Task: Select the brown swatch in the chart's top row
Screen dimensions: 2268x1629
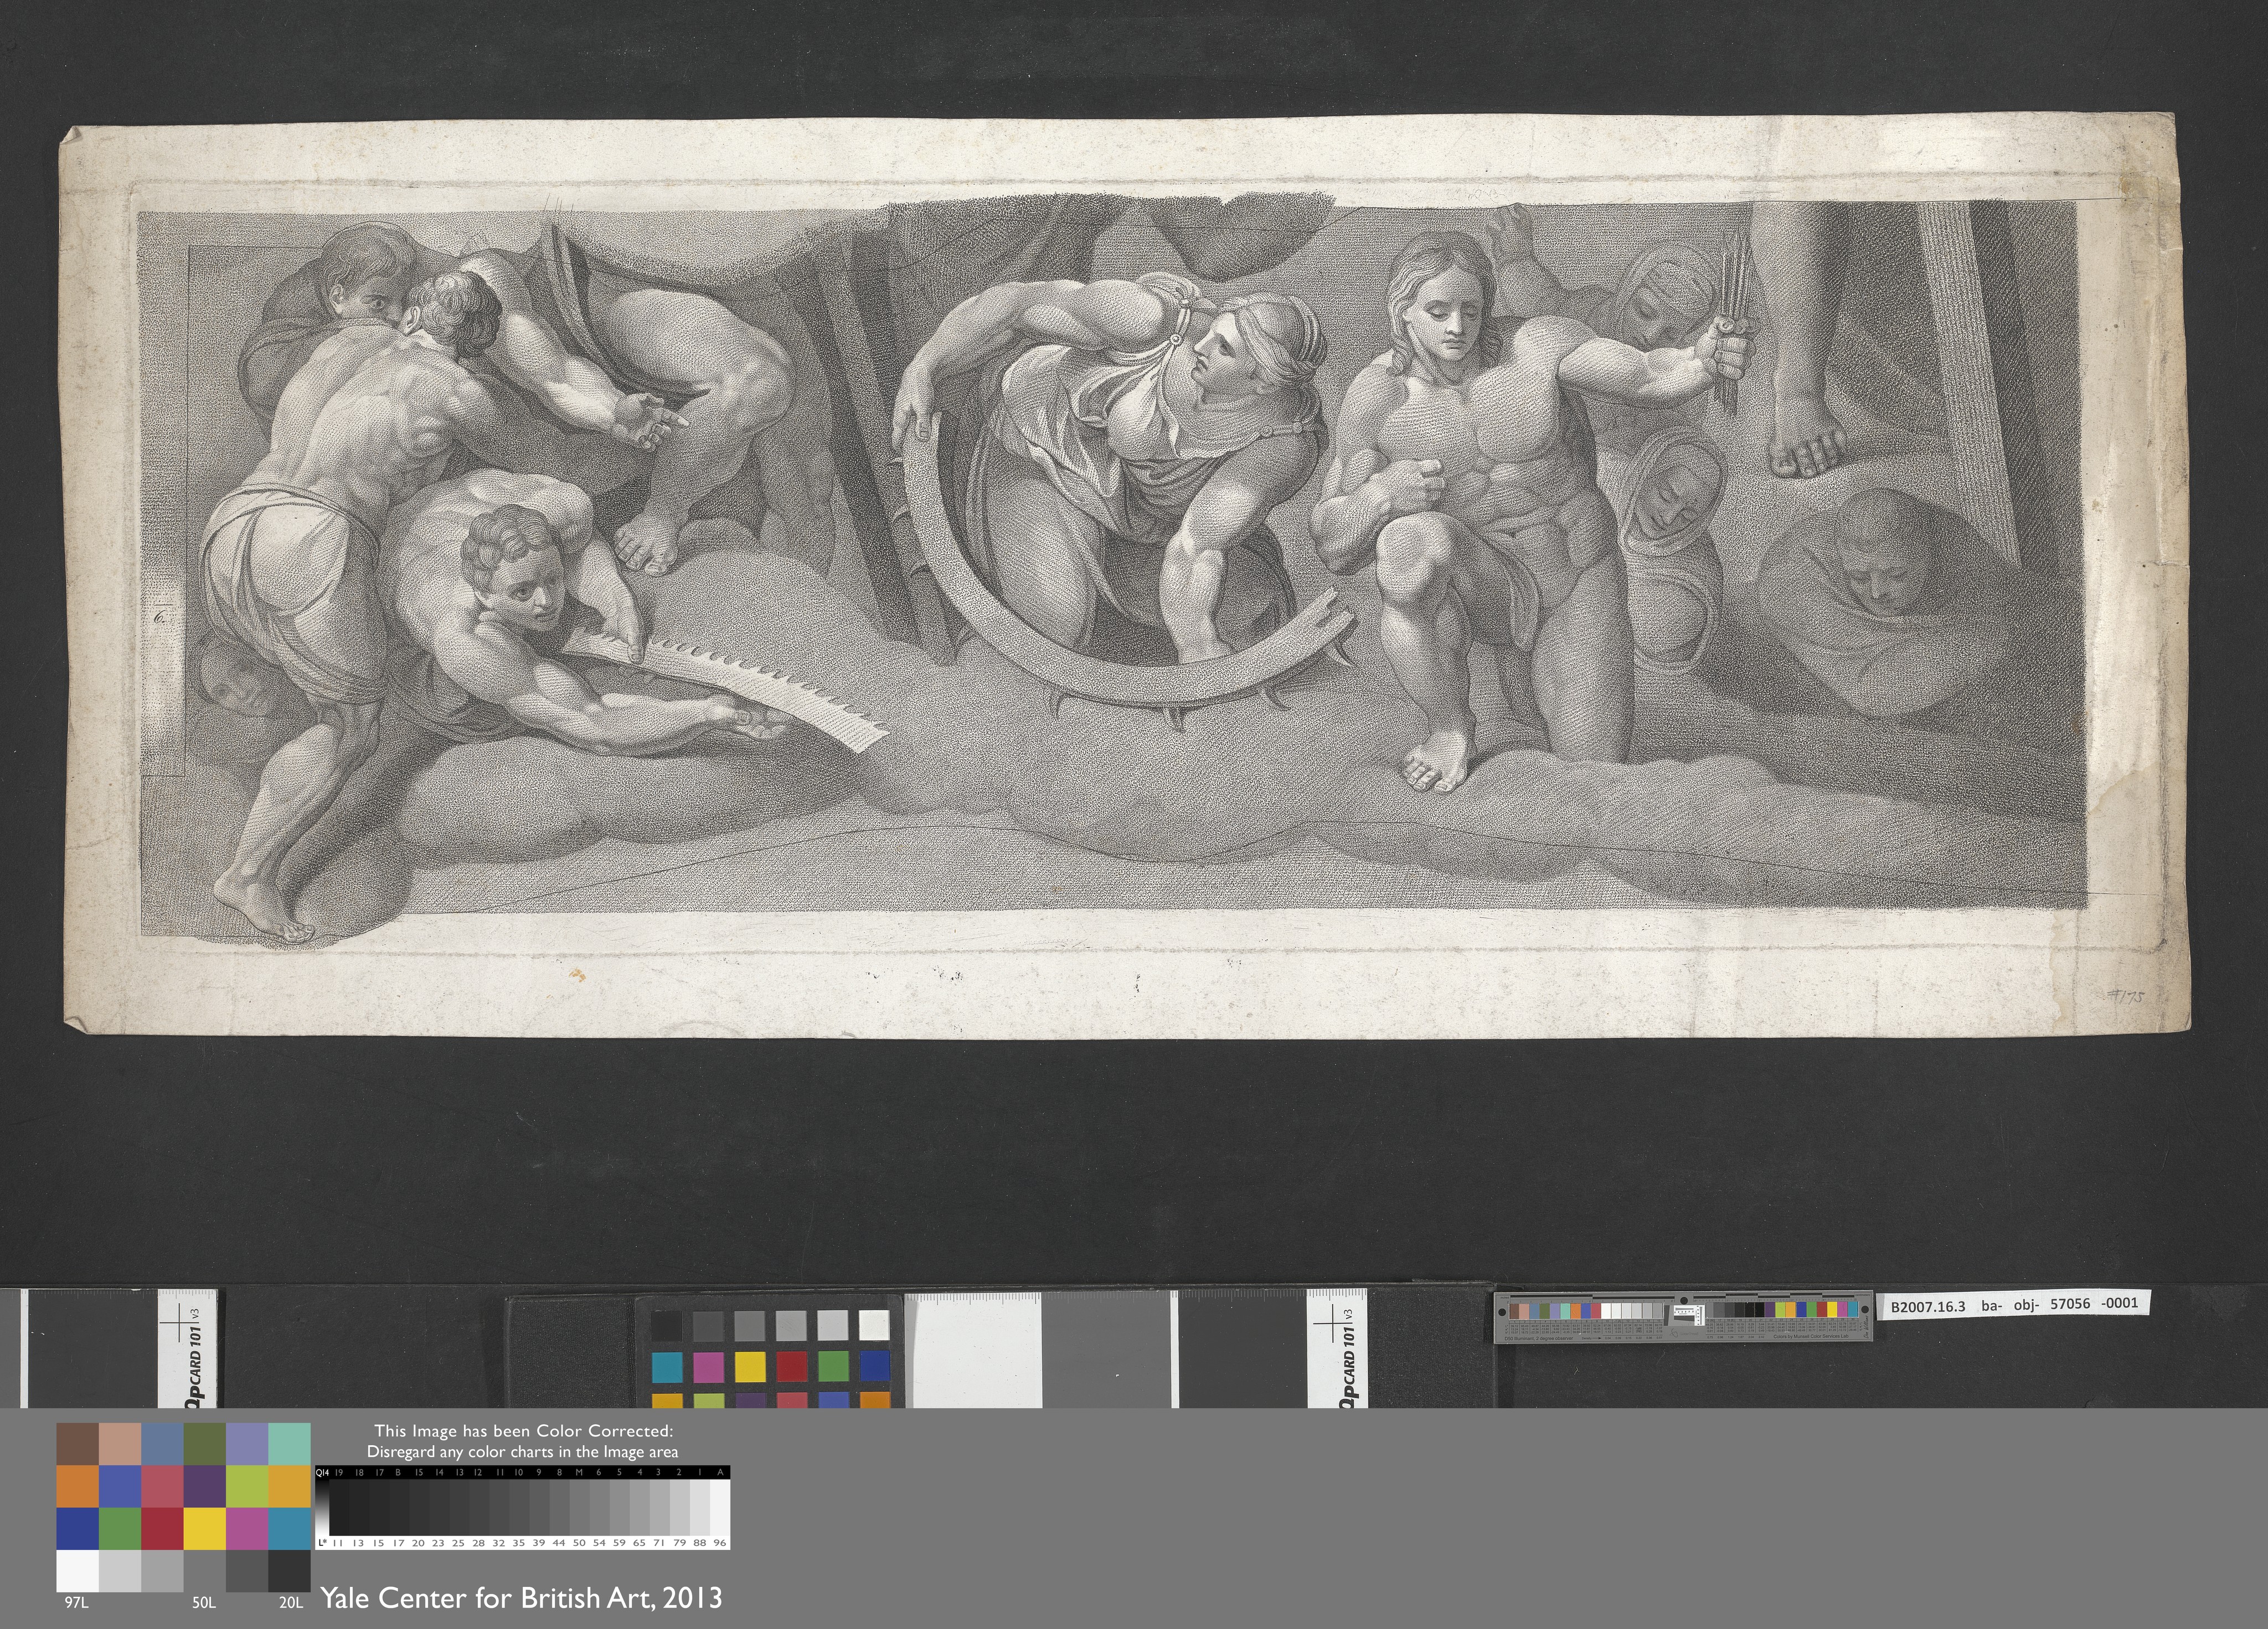Action: tap(77, 1443)
